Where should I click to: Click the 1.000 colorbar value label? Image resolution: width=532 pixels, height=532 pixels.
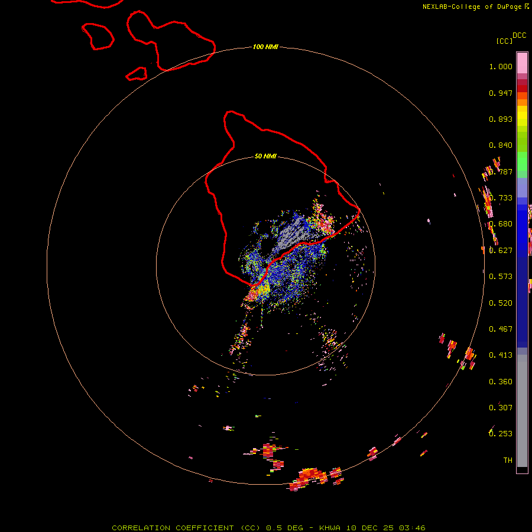(x=501, y=66)
